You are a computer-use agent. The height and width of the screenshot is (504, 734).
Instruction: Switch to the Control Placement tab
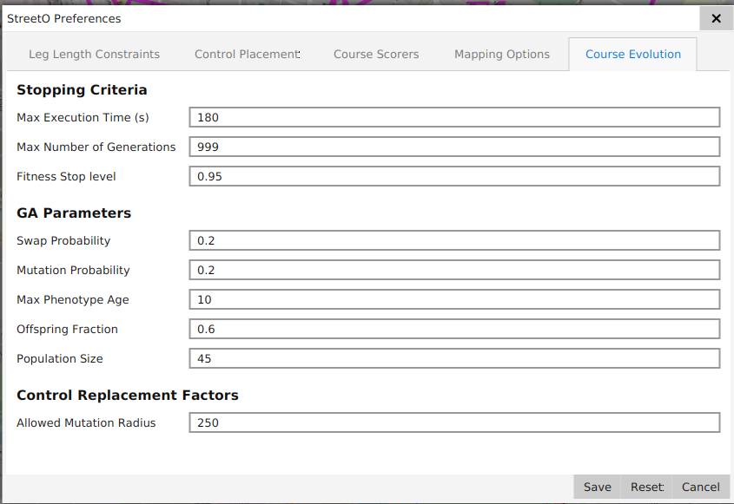click(247, 54)
